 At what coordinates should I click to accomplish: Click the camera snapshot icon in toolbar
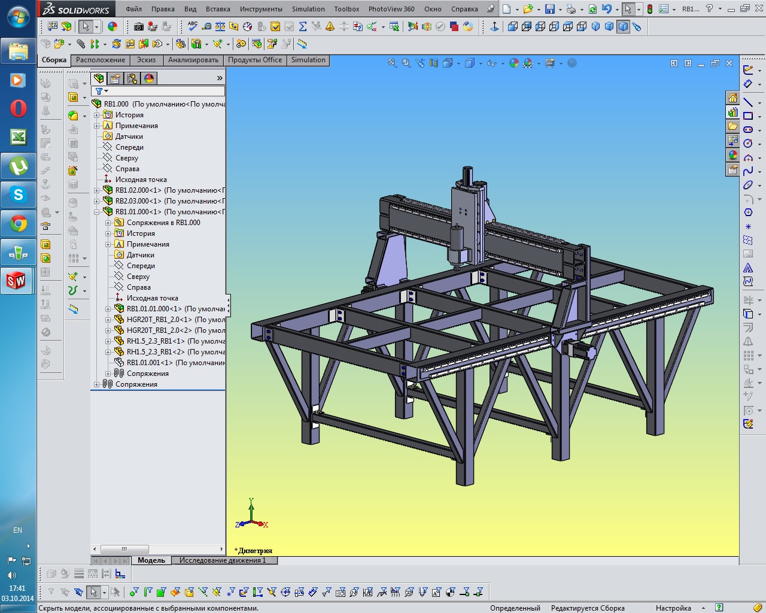pos(139,26)
